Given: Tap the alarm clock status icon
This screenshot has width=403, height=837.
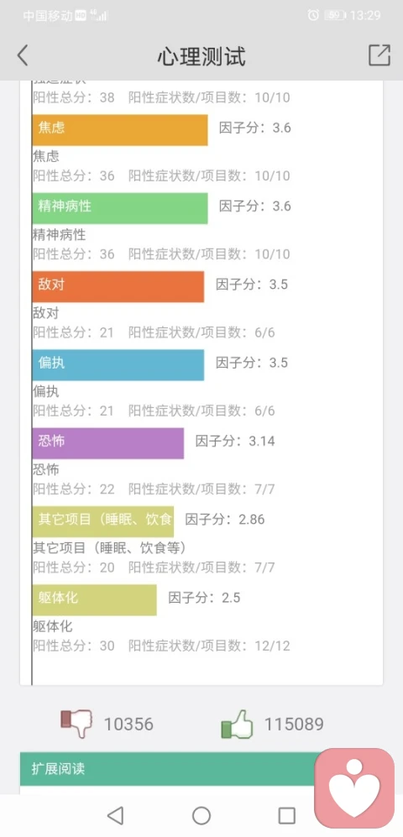Looking at the screenshot, I should click(x=313, y=15).
